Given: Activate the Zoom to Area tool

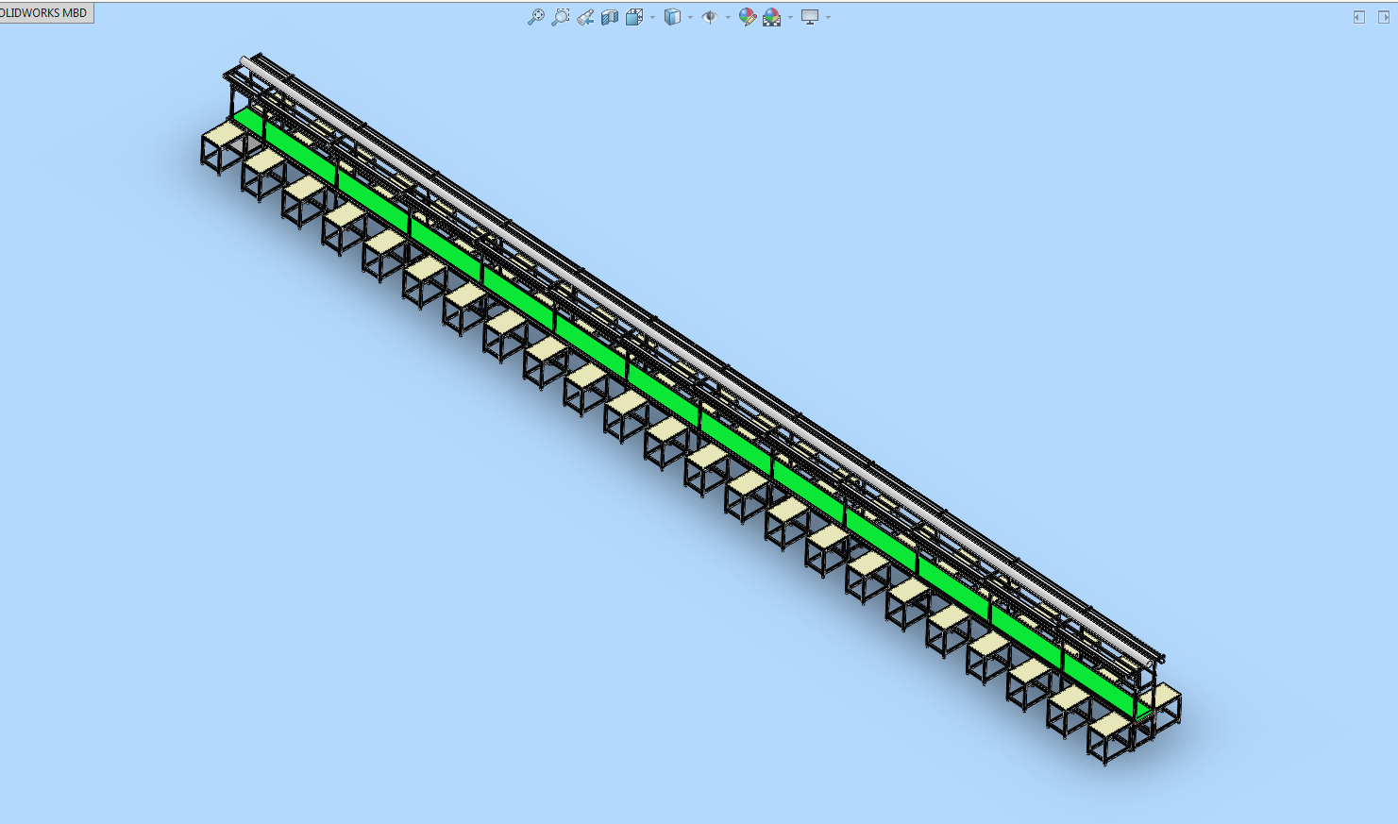Looking at the screenshot, I should point(560,17).
